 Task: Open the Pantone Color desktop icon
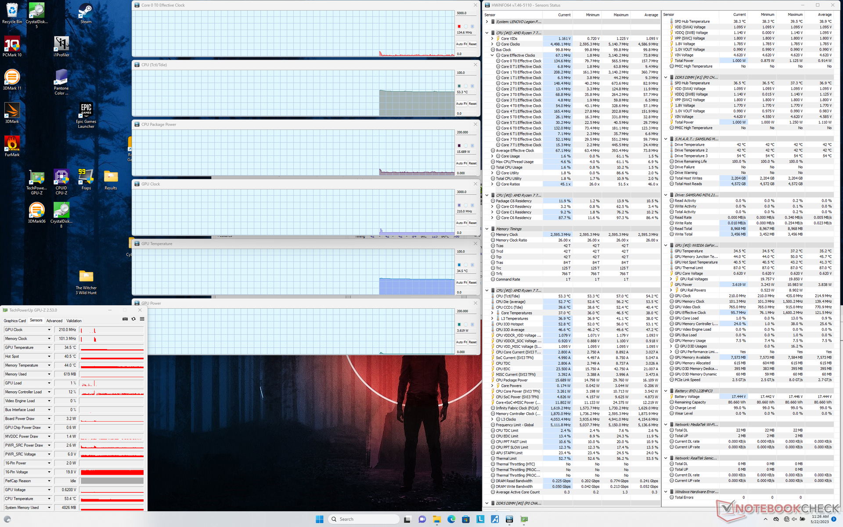tap(61, 82)
